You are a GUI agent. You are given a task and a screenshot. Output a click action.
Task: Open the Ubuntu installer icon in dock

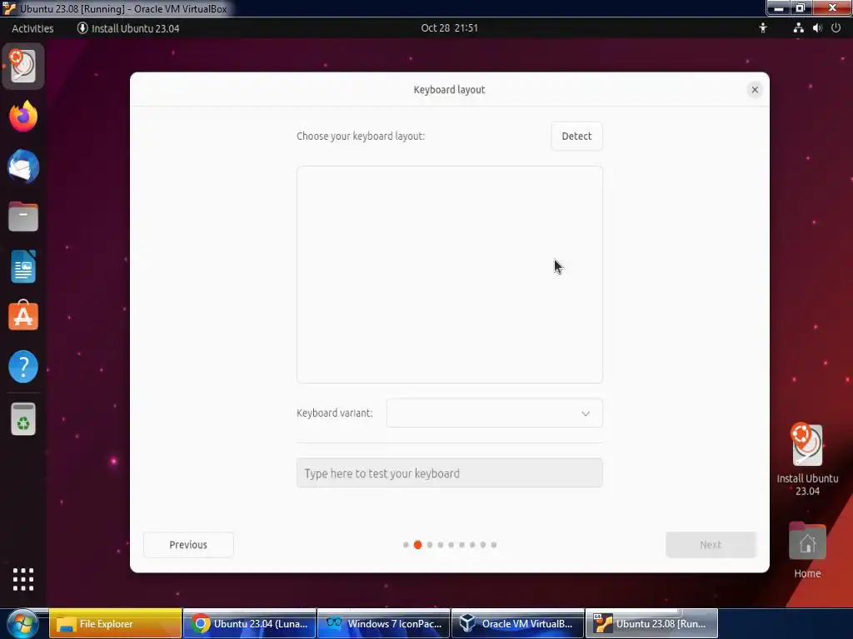pos(22,67)
